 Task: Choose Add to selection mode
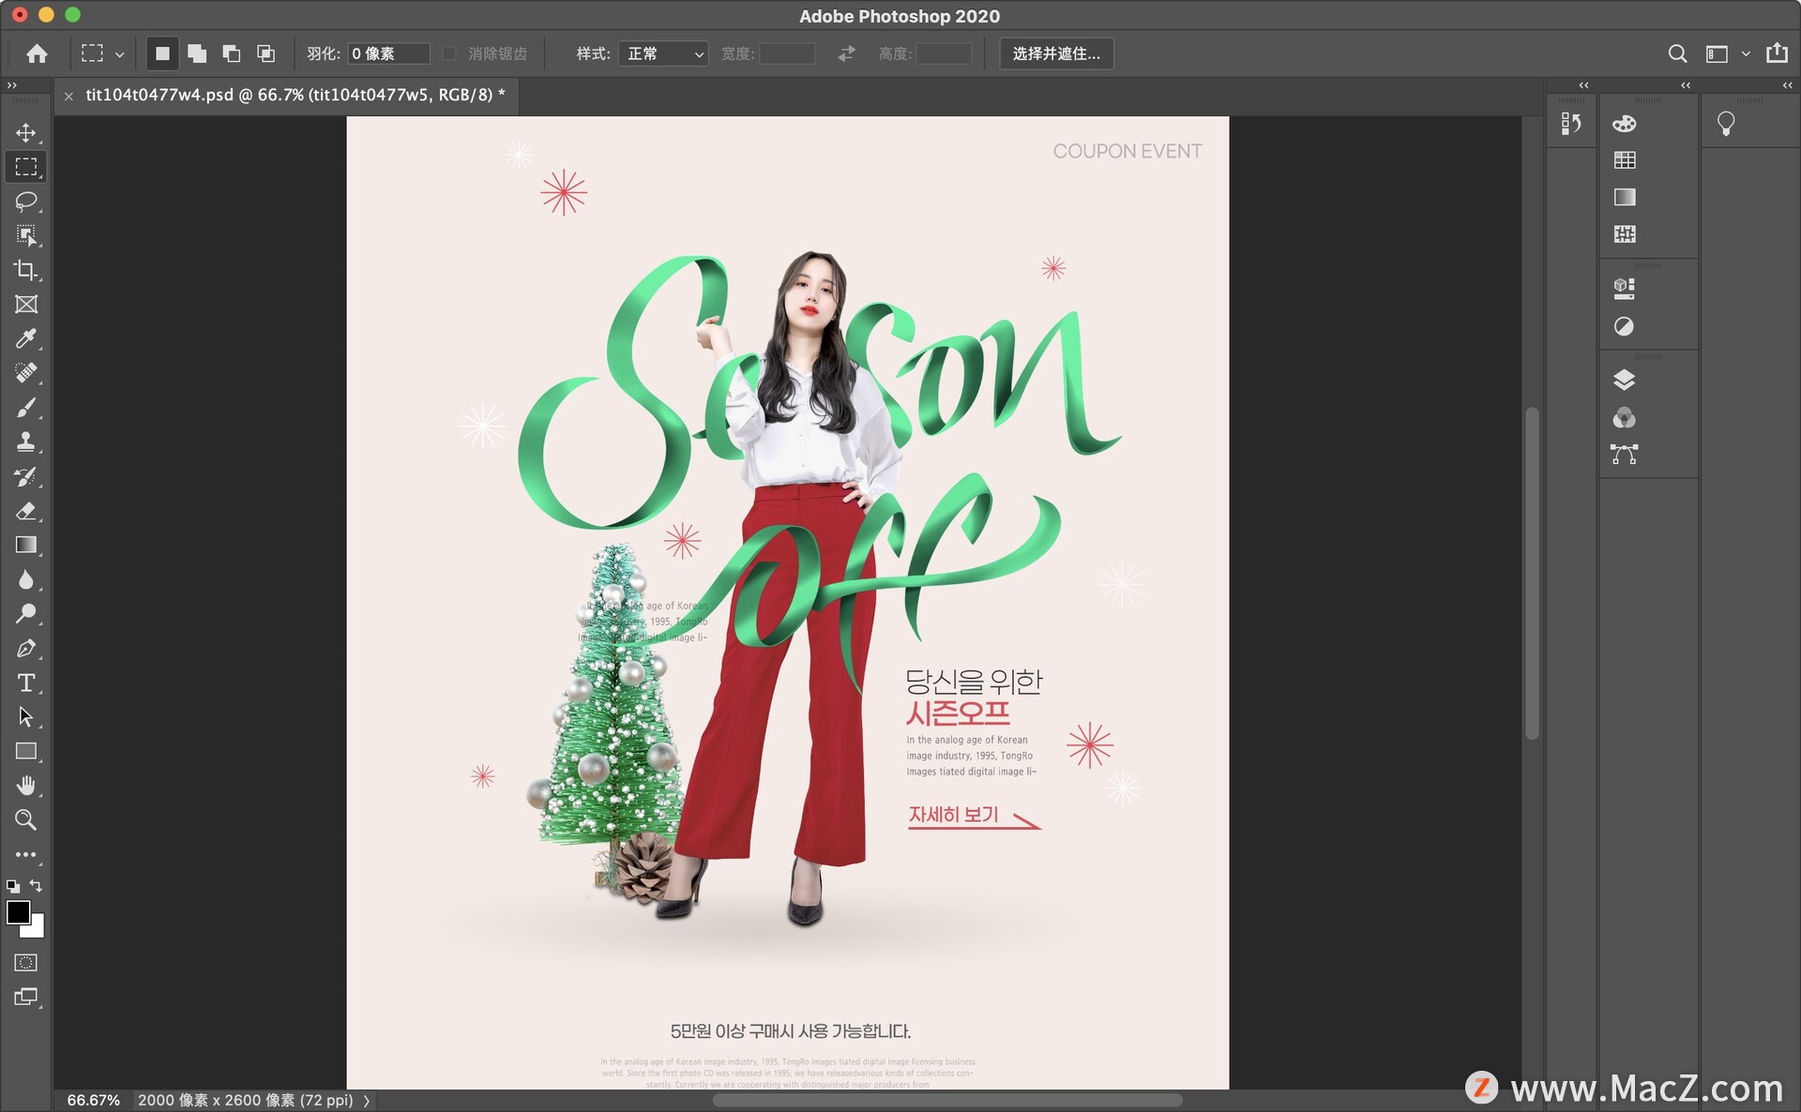click(197, 53)
